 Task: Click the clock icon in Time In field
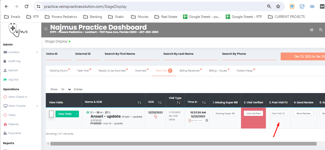206,121
